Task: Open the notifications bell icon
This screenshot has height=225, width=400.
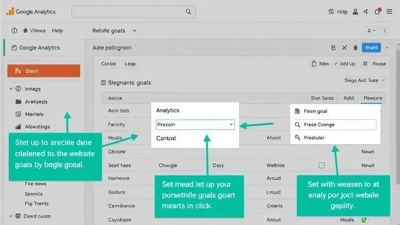Action: point(377,11)
